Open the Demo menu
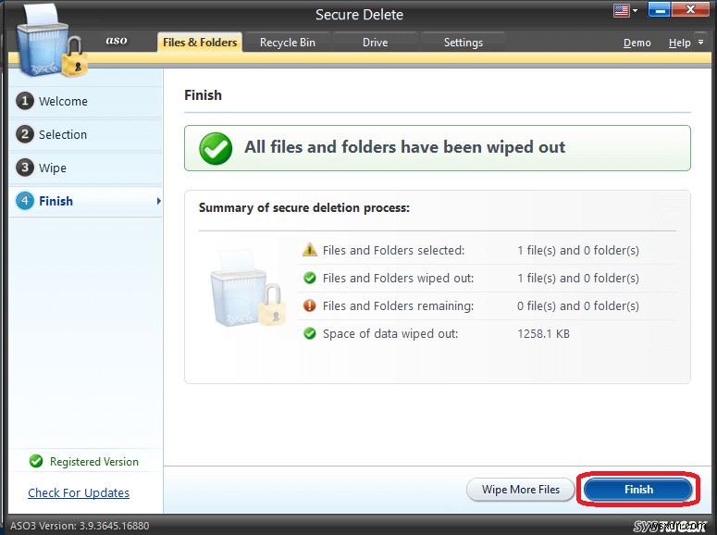The height and width of the screenshot is (535, 717). (x=637, y=44)
